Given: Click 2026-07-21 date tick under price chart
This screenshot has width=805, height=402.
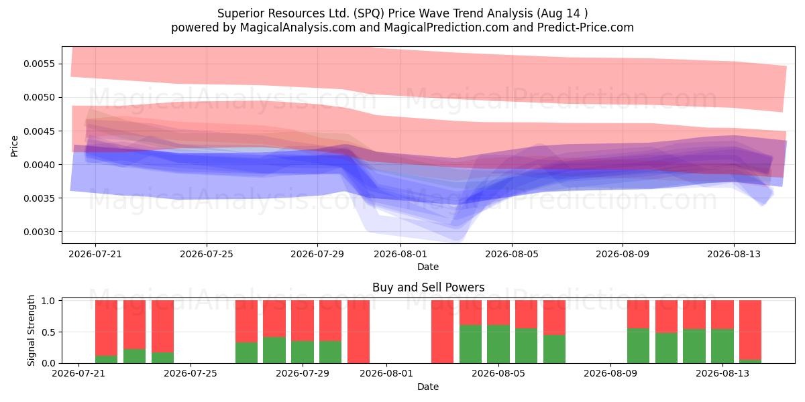Looking at the screenshot, I should tap(95, 254).
